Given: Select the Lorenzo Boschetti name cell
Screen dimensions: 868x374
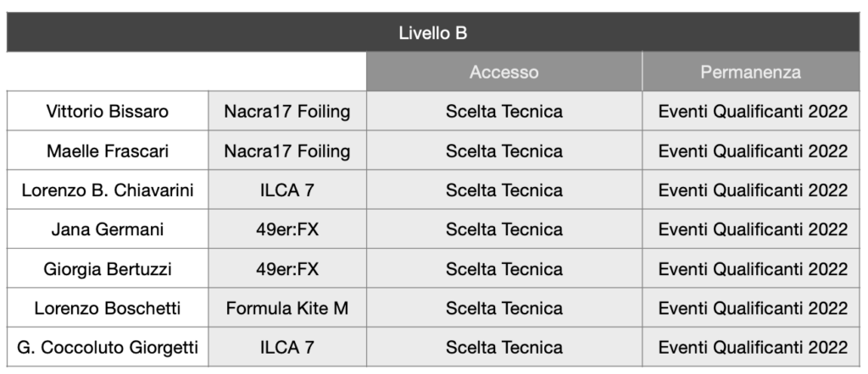Looking at the screenshot, I should click(108, 308).
